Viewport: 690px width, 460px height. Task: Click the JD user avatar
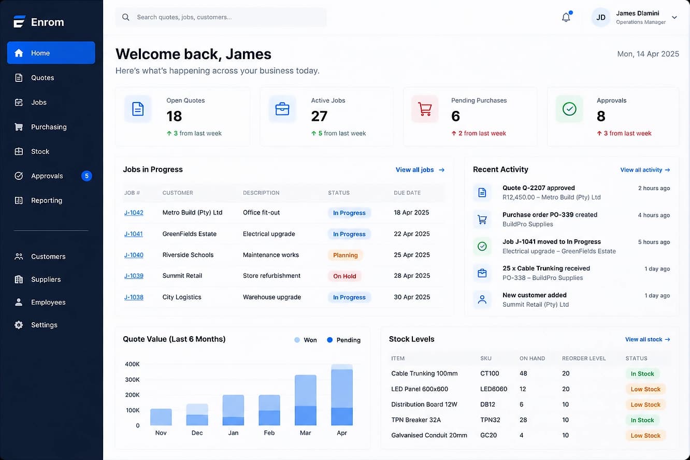(x=601, y=17)
